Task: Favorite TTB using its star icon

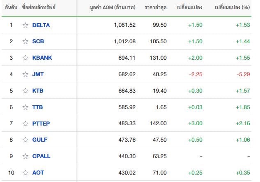Action: coord(25,107)
